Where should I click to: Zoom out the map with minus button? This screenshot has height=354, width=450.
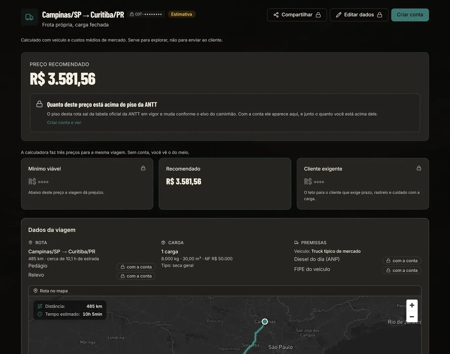412,317
